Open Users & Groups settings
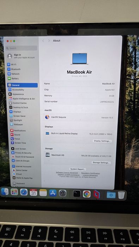139x247 pixels. pyautogui.click(x=20, y=161)
